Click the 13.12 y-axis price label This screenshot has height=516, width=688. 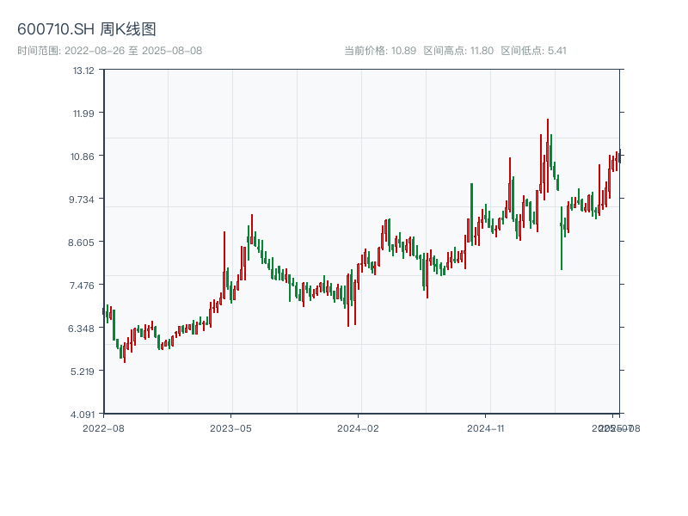click(x=83, y=71)
